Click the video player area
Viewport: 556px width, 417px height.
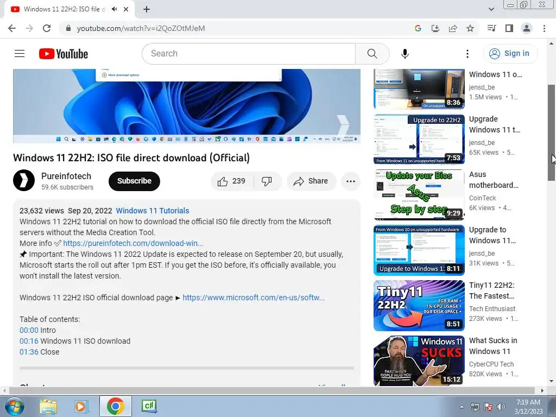(x=187, y=106)
